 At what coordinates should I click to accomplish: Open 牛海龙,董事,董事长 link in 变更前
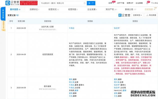[x=71, y=85]
